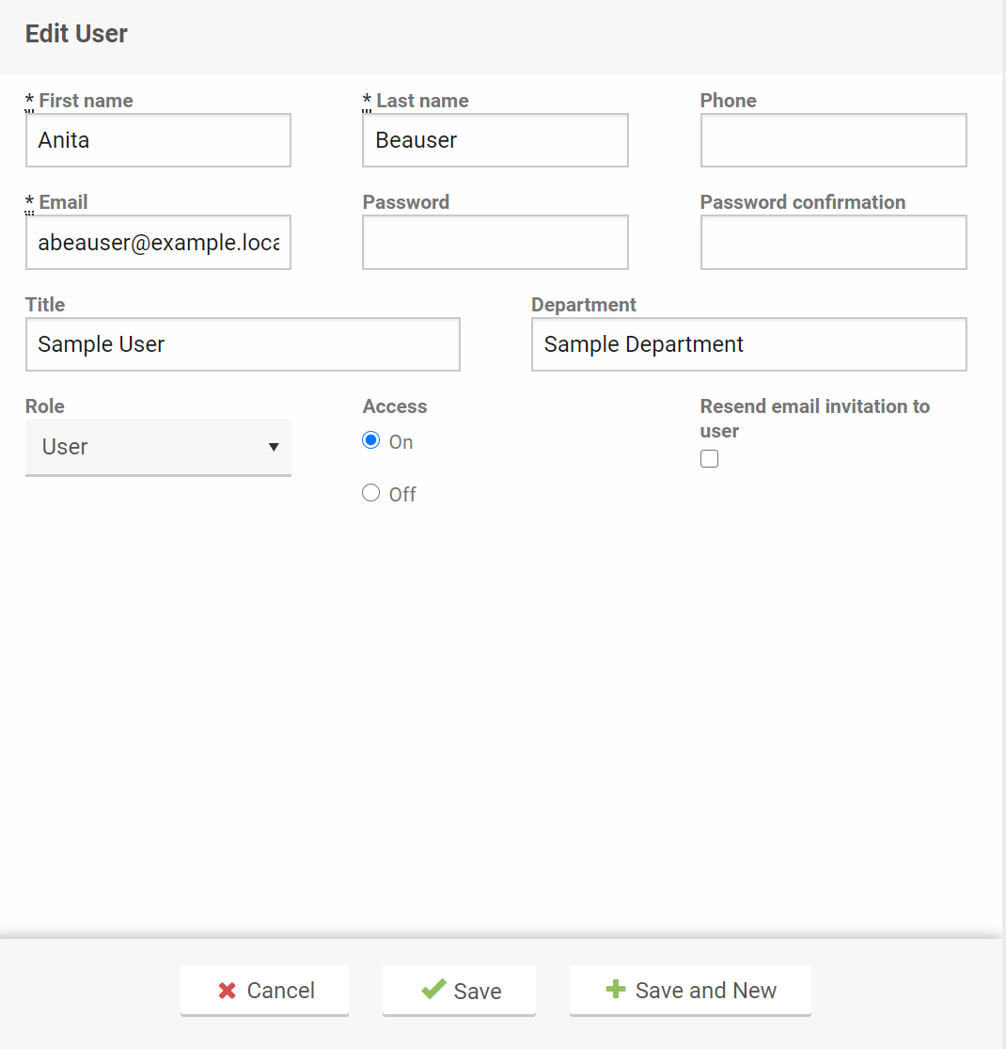Click the red X icon on Cancel
The width and height of the screenshot is (1006, 1049).
(227, 991)
